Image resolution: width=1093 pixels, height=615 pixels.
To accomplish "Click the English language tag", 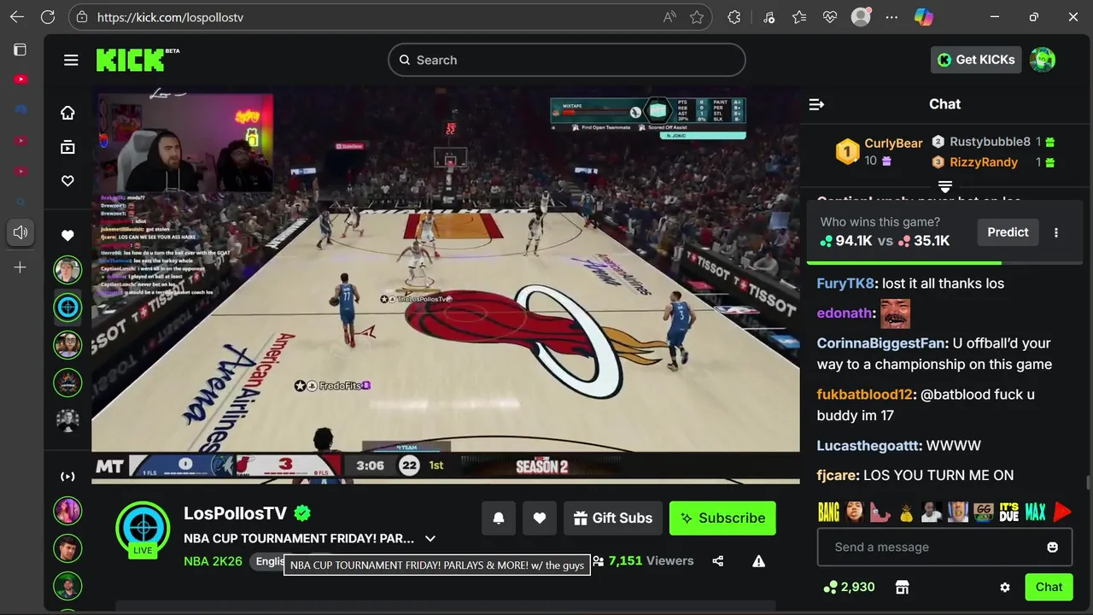I will tap(268, 561).
